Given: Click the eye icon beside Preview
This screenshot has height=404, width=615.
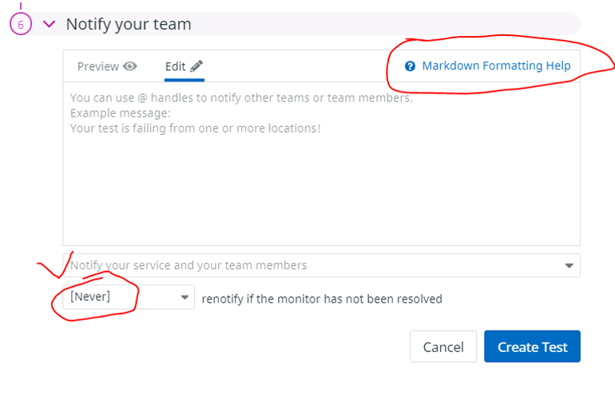Looking at the screenshot, I should 130,66.
